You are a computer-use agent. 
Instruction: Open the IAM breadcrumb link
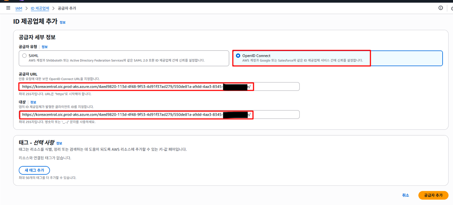click(x=19, y=8)
